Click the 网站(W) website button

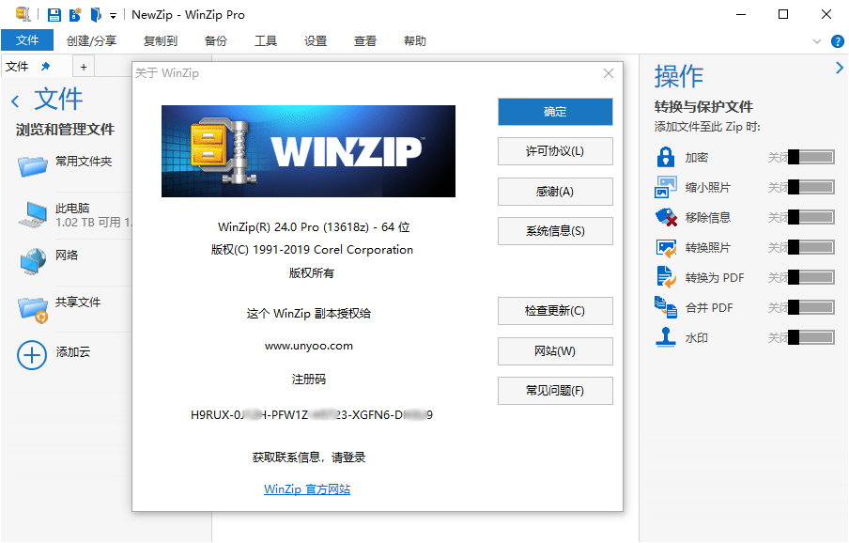(x=555, y=350)
